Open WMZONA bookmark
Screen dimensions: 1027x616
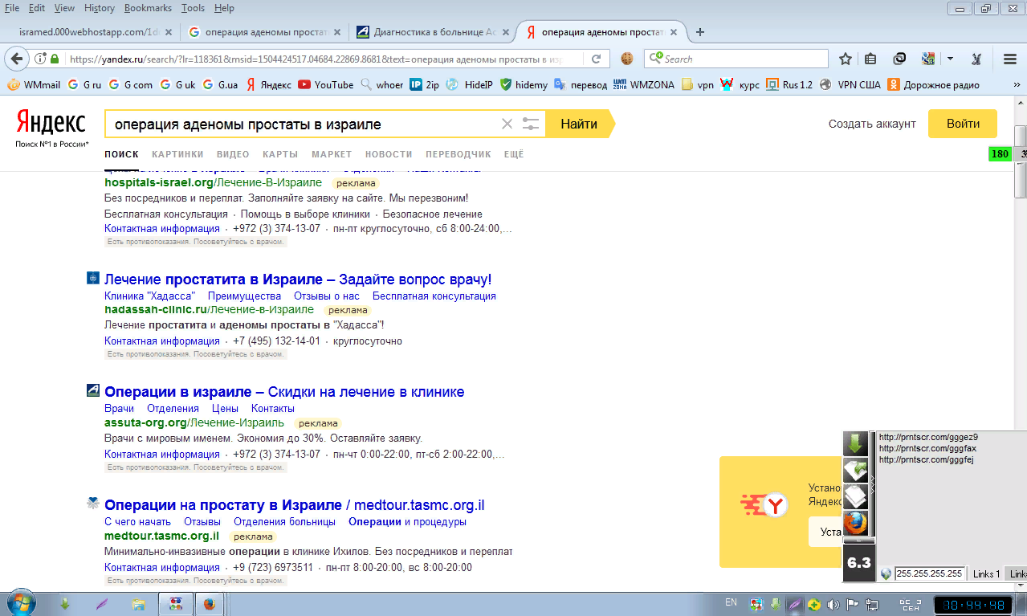tap(644, 84)
